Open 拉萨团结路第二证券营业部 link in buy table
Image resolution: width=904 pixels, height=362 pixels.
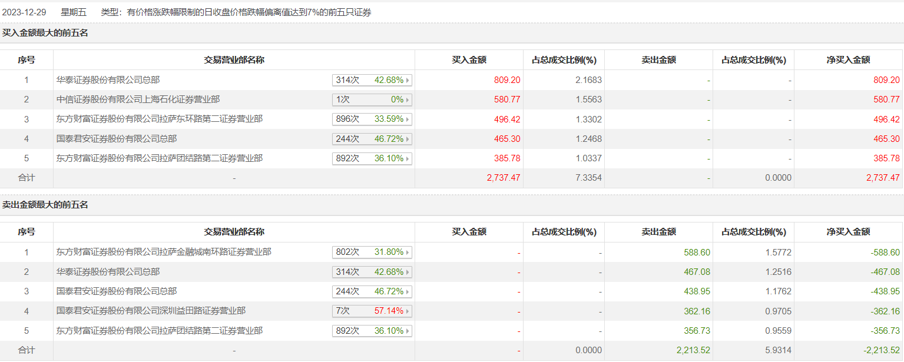159,158
